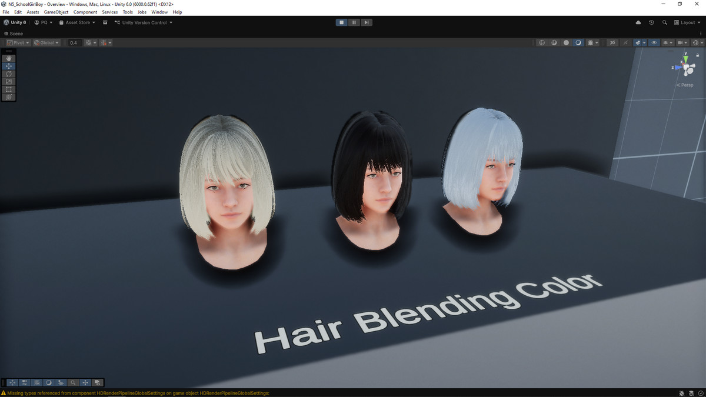The width and height of the screenshot is (706, 397).
Task: Open the Layout dropdown
Action: pos(687,22)
